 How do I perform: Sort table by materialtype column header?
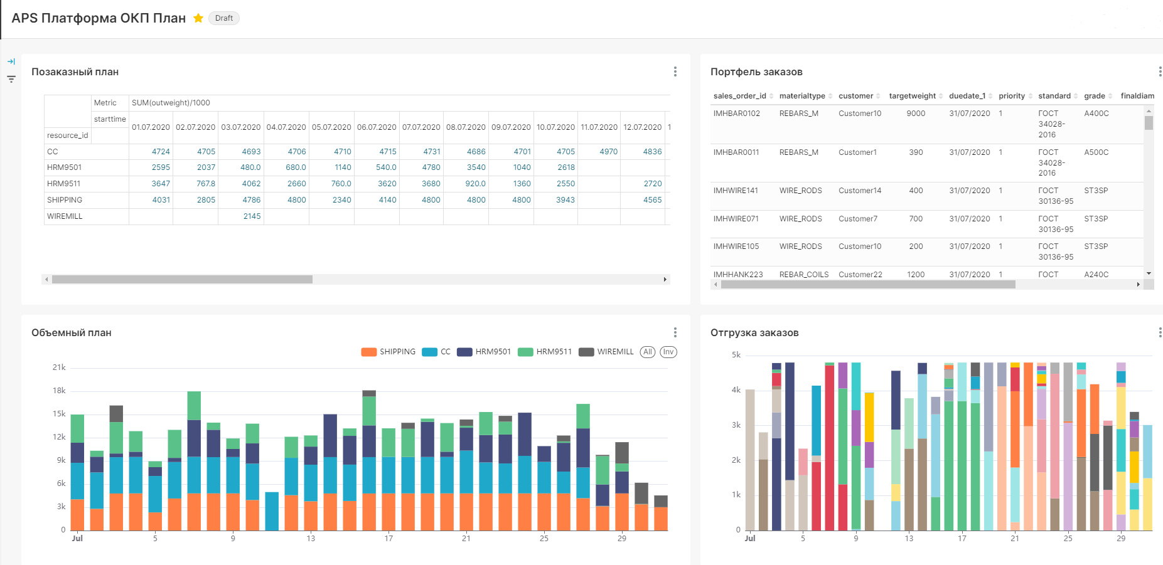coord(801,96)
